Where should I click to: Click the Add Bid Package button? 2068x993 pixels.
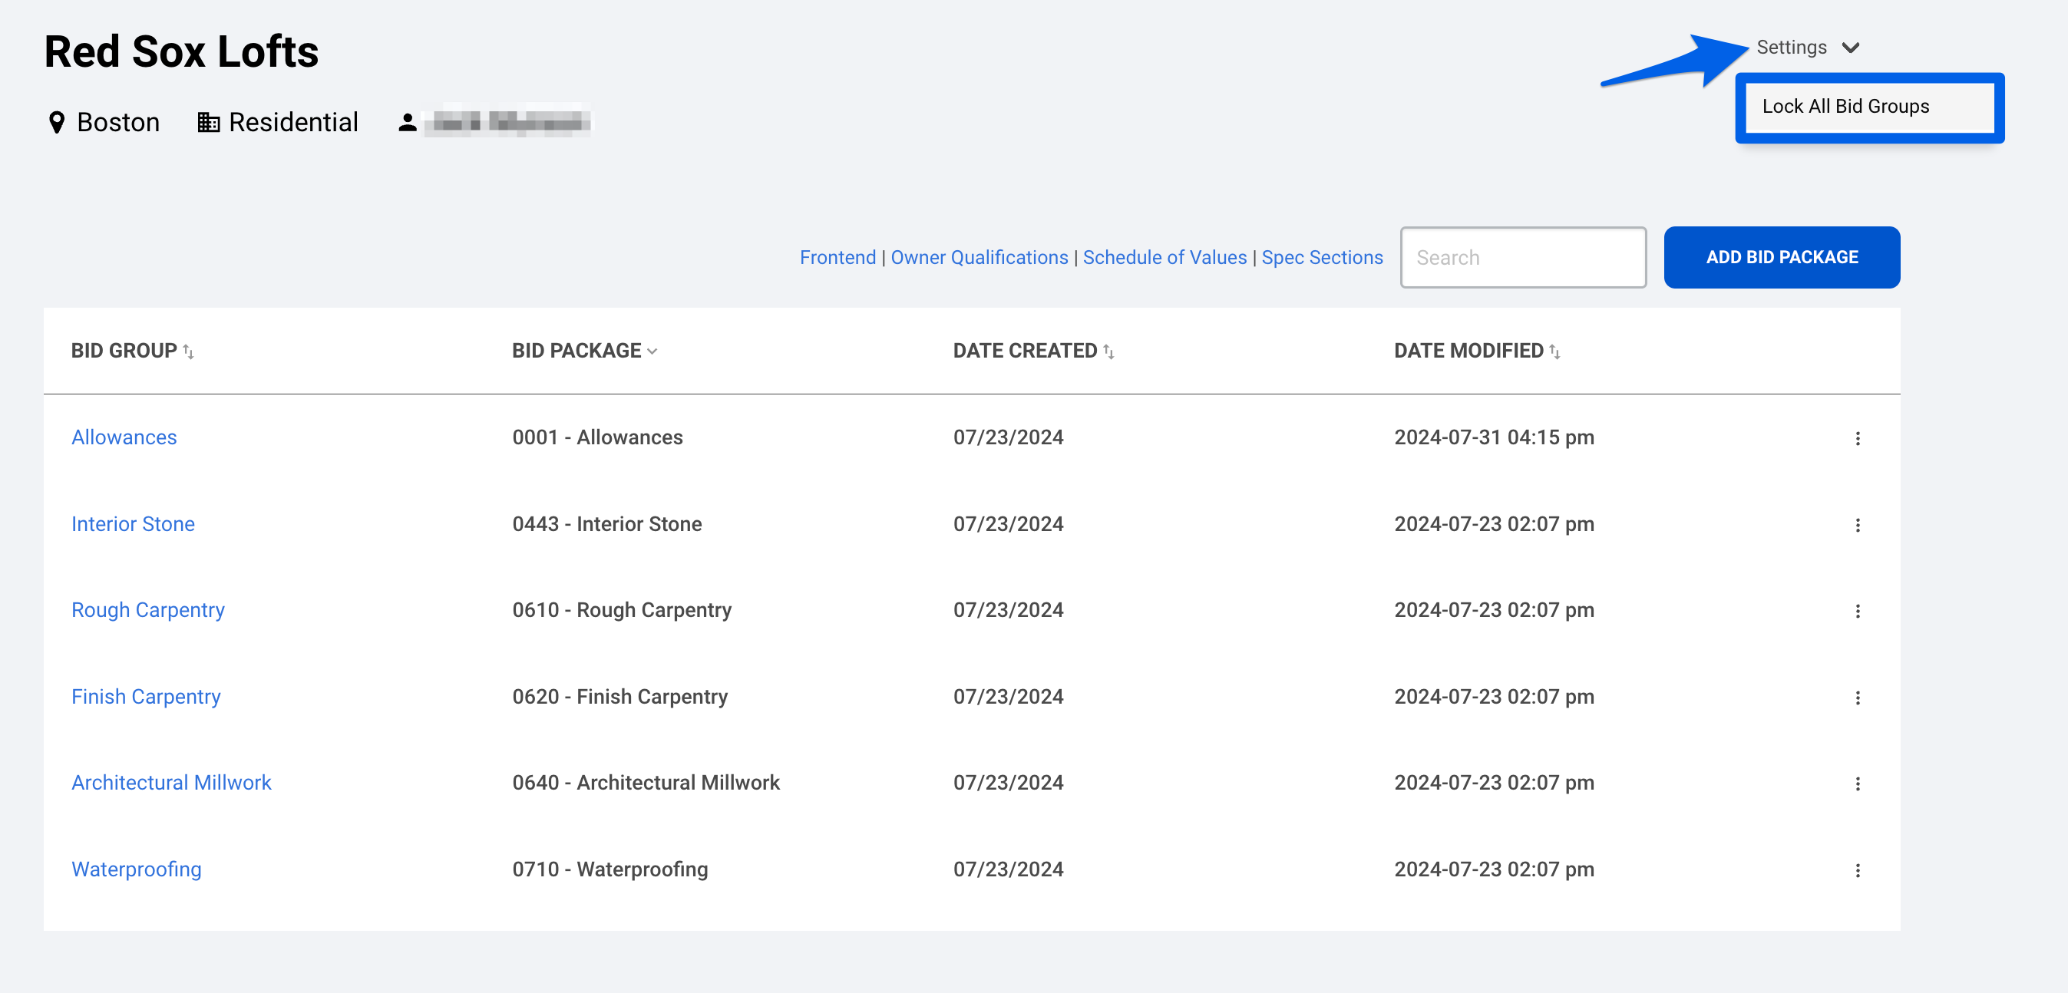tap(1781, 258)
